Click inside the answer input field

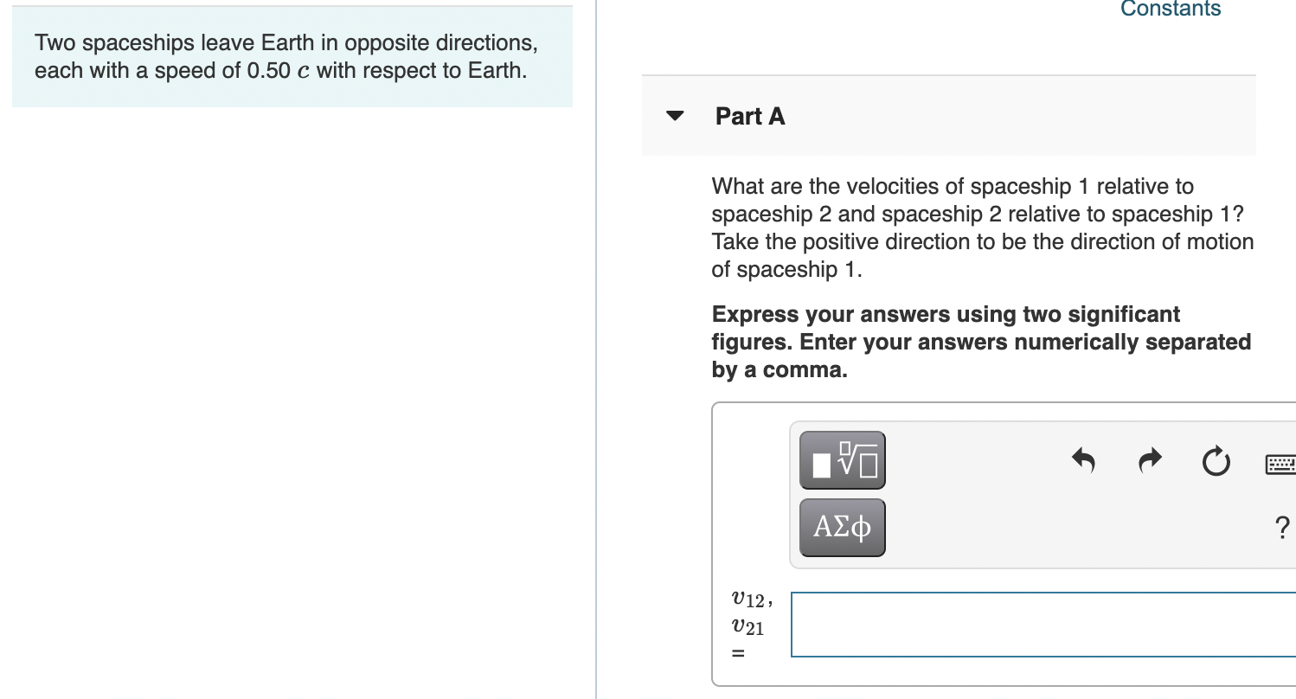tap(1043, 624)
